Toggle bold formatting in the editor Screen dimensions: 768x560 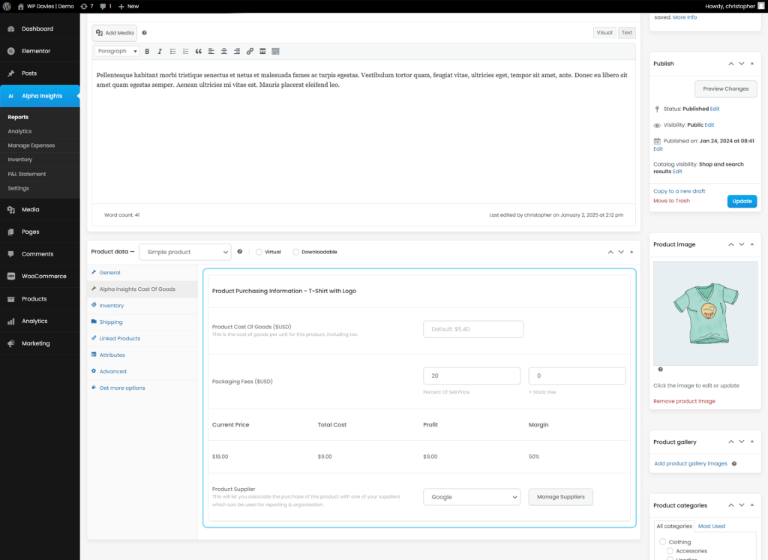[x=147, y=51]
